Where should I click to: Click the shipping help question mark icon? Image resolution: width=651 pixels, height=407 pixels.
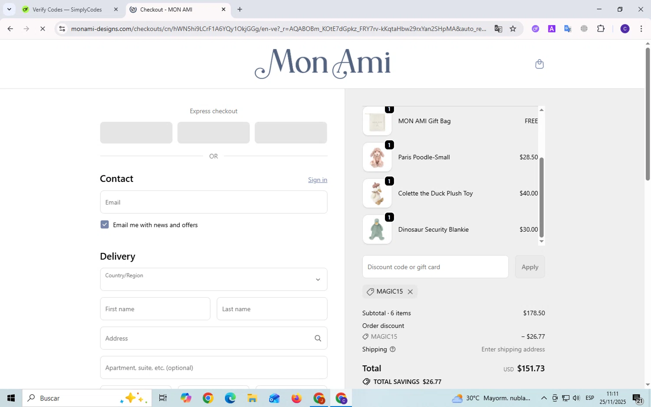pyautogui.click(x=393, y=349)
